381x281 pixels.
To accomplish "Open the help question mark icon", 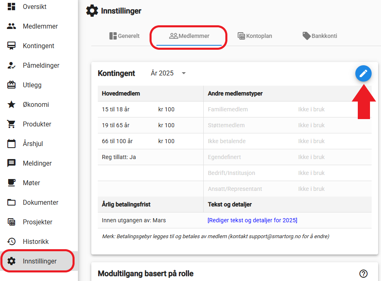I will (363, 274).
